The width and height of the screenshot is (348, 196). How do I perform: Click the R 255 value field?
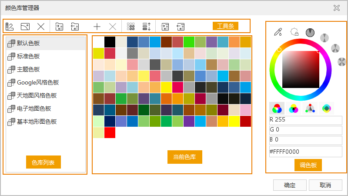(305, 120)
